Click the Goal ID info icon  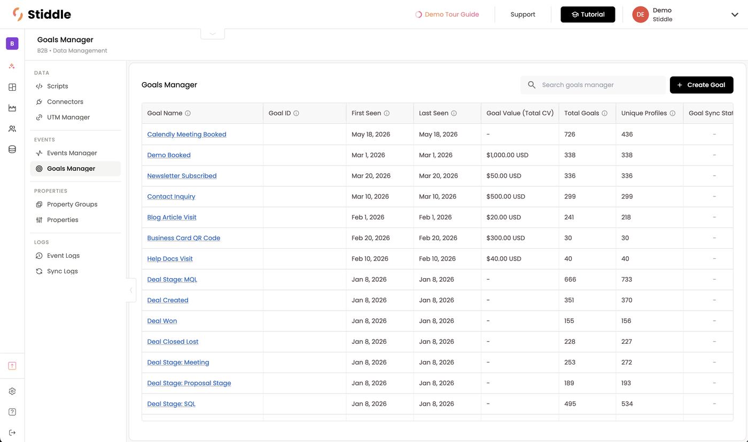pyautogui.click(x=296, y=113)
